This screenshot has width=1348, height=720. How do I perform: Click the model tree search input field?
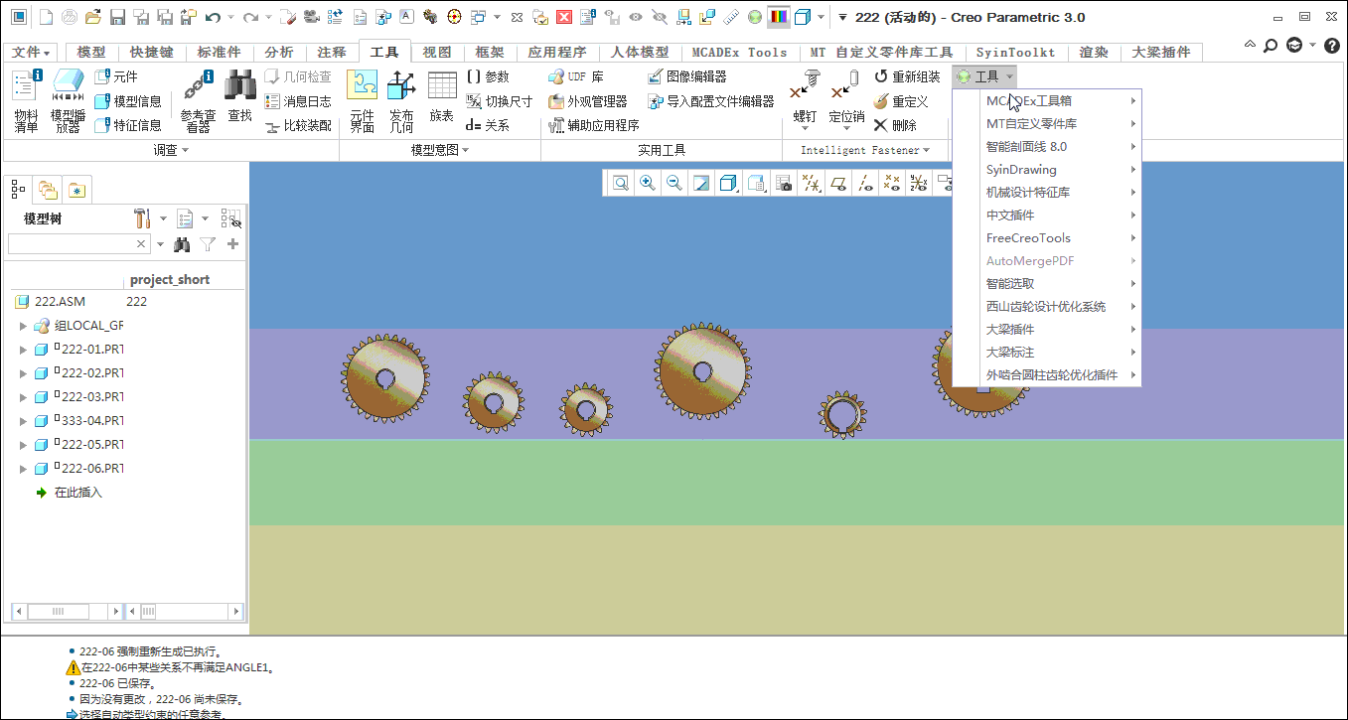point(78,244)
